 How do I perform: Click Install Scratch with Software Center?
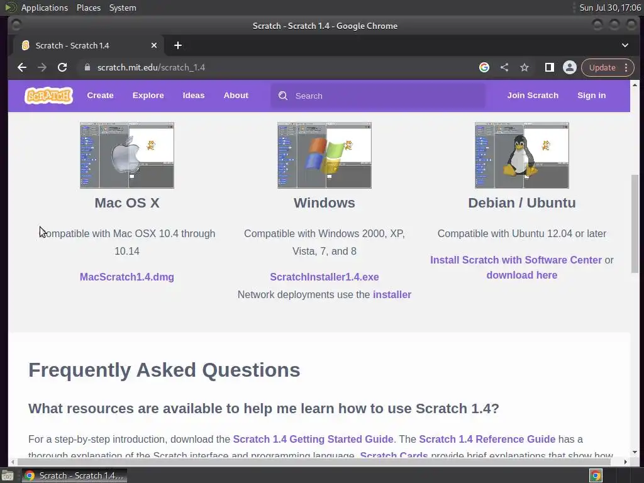tap(516, 260)
